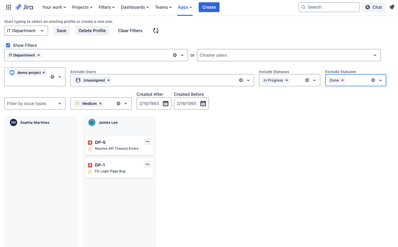Screen dimensions: 398x247
Task: Remove the Medium priority tag
Action: point(101,104)
